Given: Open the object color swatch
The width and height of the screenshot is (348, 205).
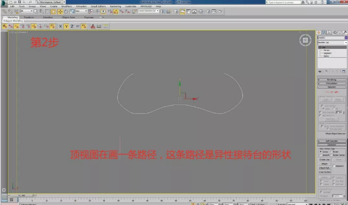Looking at the screenshot, I should pos(346,38).
